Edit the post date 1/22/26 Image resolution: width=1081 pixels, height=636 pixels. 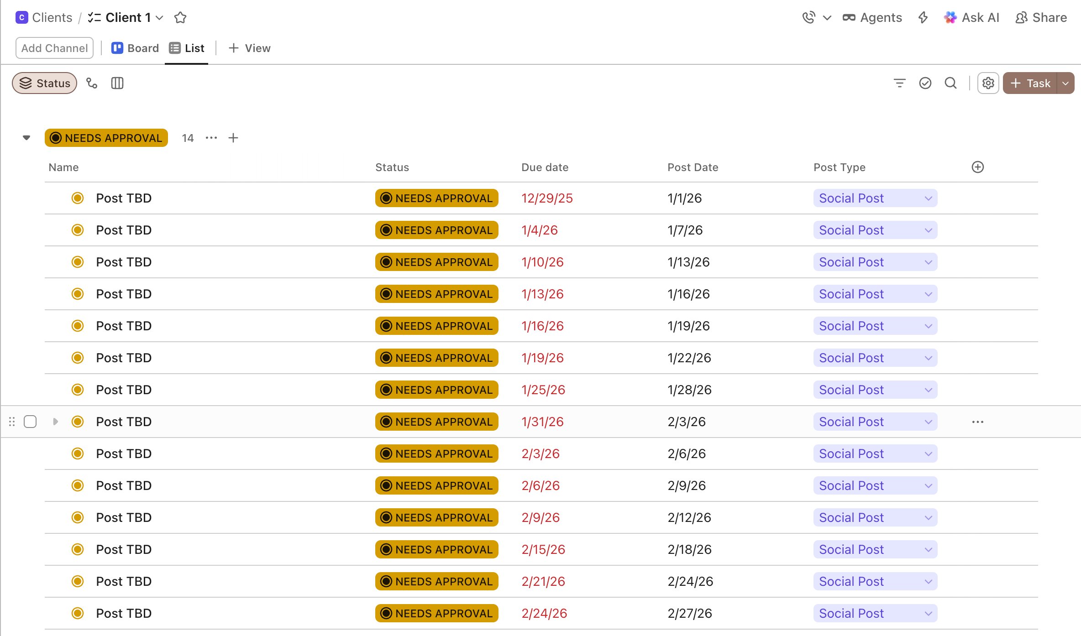[689, 358]
